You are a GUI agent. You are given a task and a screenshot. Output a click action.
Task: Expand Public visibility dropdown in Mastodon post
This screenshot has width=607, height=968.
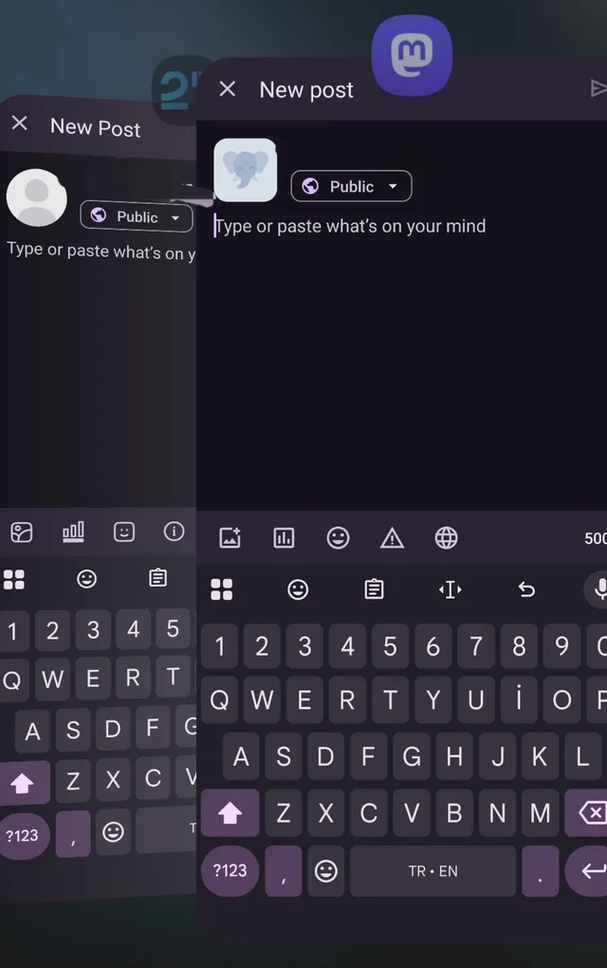click(351, 186)
